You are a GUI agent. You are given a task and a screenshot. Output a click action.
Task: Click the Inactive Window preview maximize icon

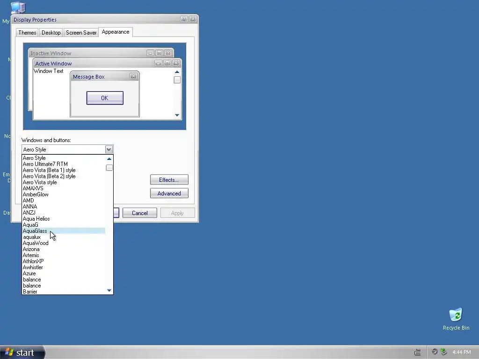tap(159, 53)
